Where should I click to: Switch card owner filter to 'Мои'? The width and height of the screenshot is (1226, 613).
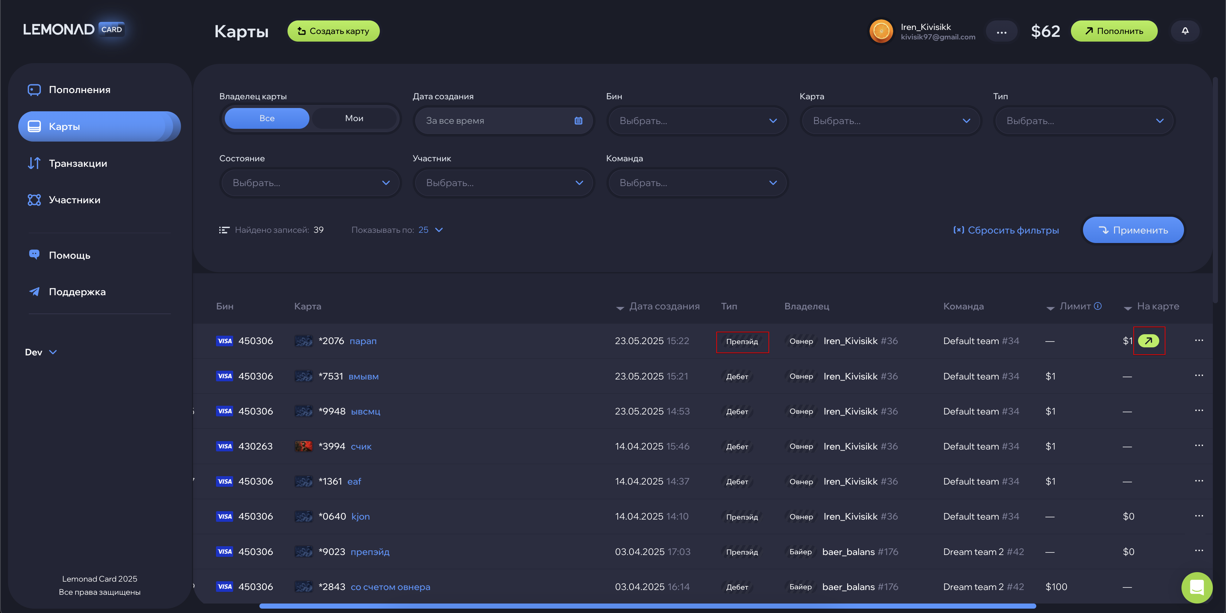[x=354, y=119]
